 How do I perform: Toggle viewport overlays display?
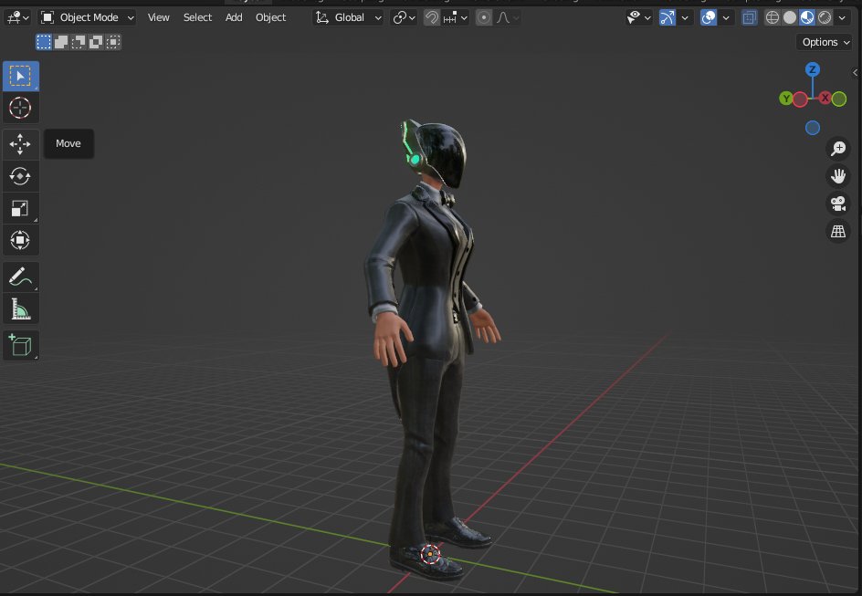(x=708, y=17)
